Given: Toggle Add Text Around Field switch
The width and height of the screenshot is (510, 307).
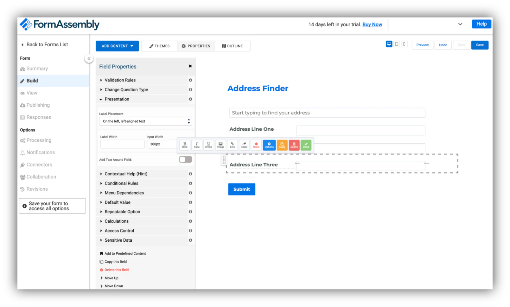Looking at the screenshot, I should [185, 159].
